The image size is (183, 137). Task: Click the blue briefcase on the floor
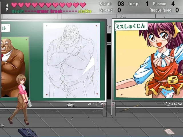coord(27,132)
